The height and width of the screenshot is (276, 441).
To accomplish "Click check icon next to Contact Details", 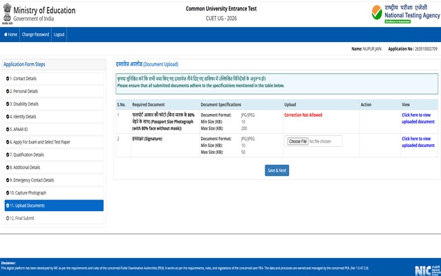I will pos(8,79).
